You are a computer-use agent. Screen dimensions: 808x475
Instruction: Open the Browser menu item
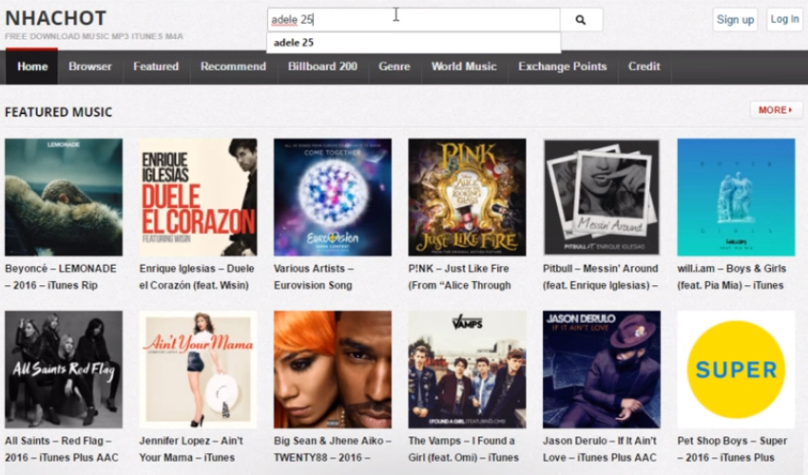point(90,66)
